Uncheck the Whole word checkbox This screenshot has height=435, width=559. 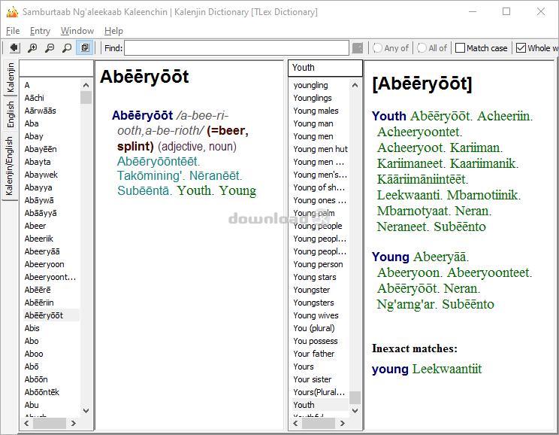point(521,48)
